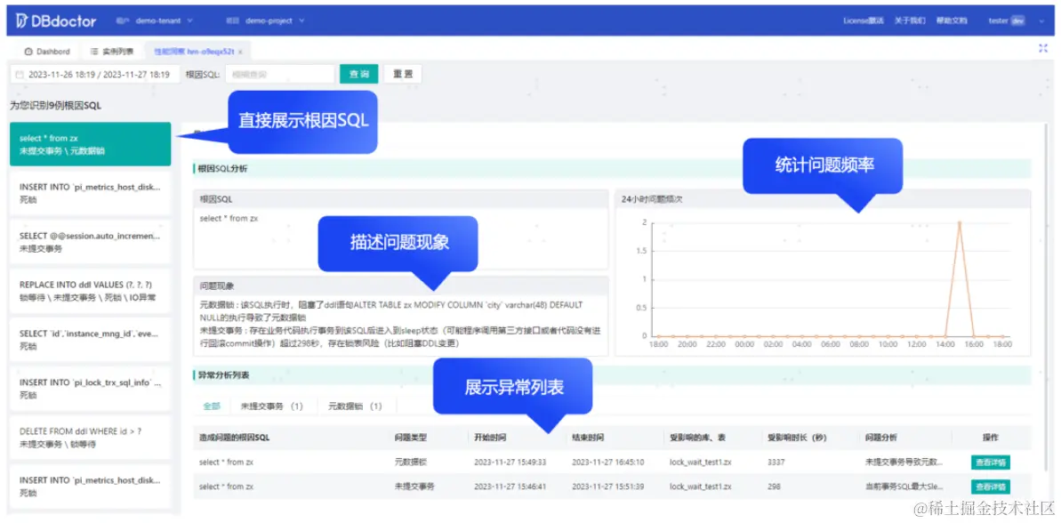Click the 问题类型 column header
The image size is (1061, 523).
click(x=411, y=438)
